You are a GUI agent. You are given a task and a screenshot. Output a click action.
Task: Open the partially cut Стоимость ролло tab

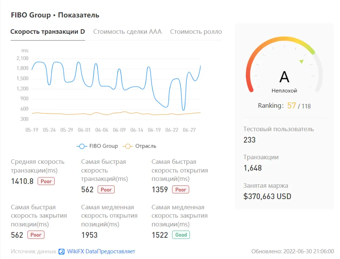click(x=196, y=31)
